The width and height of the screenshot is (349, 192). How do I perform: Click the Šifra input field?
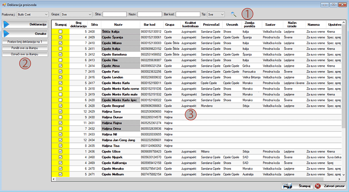115,14
